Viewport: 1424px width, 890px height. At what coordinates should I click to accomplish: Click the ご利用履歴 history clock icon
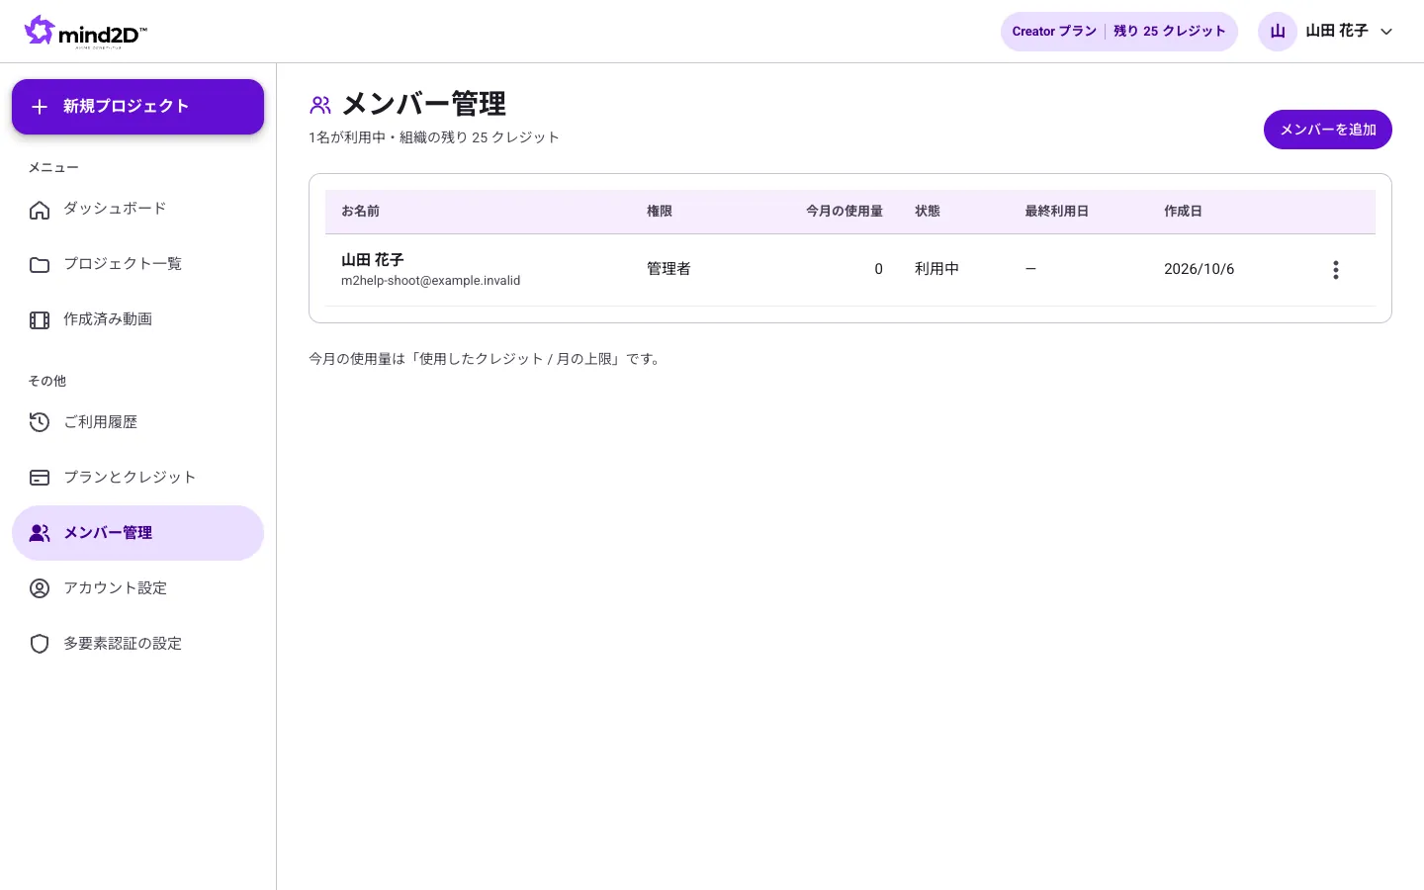click(x=40, y=422)
